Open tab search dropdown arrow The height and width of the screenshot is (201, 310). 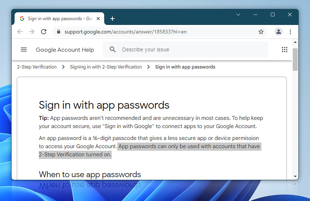pos(238,15)
